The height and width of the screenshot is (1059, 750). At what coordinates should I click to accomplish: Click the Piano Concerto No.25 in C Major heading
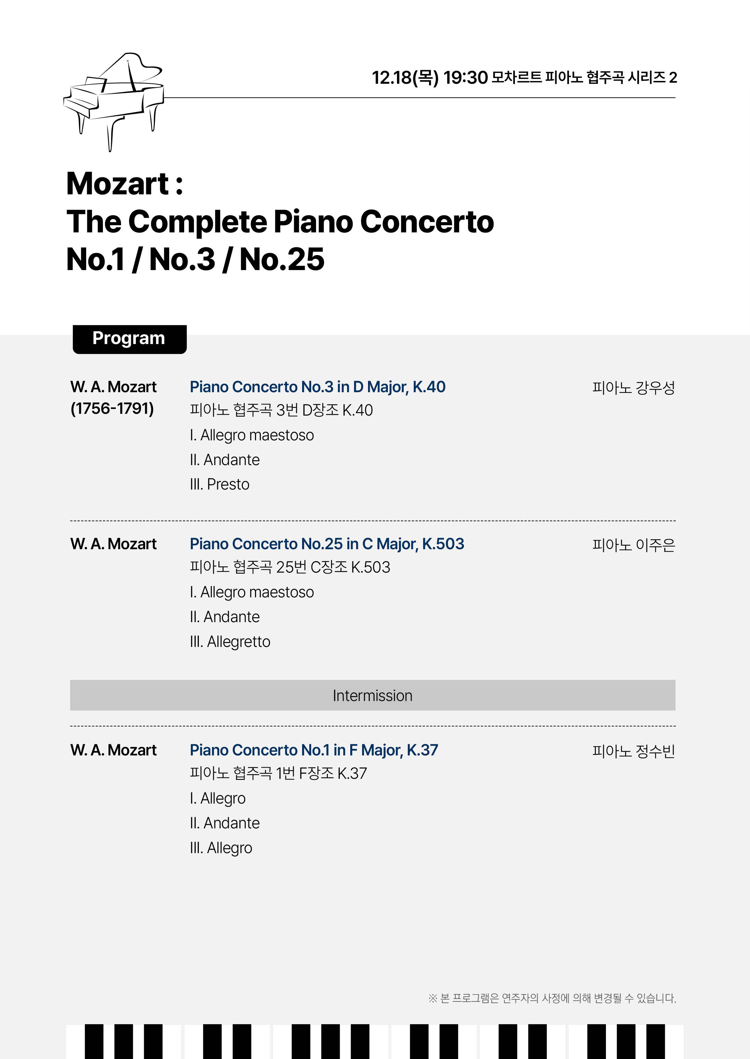327,544
